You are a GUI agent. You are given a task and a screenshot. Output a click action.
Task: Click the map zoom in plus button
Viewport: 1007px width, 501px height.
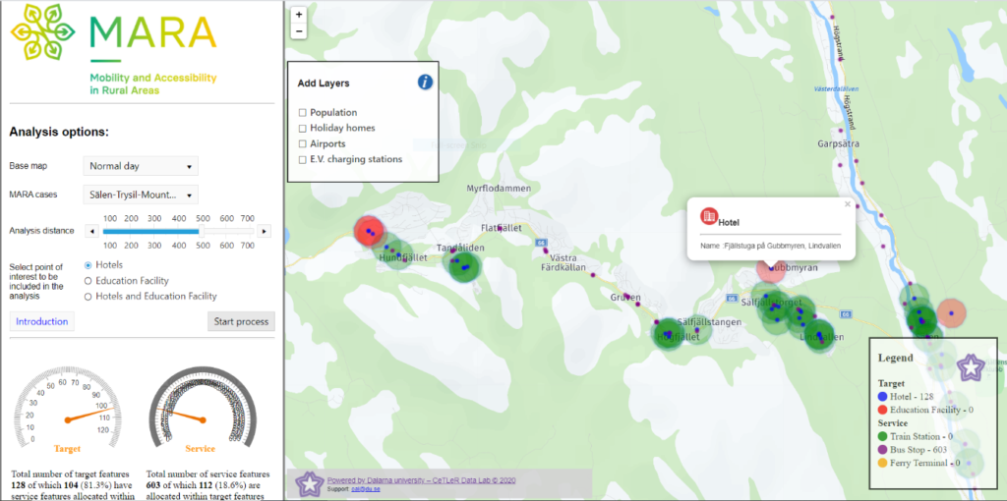(299, 15)
